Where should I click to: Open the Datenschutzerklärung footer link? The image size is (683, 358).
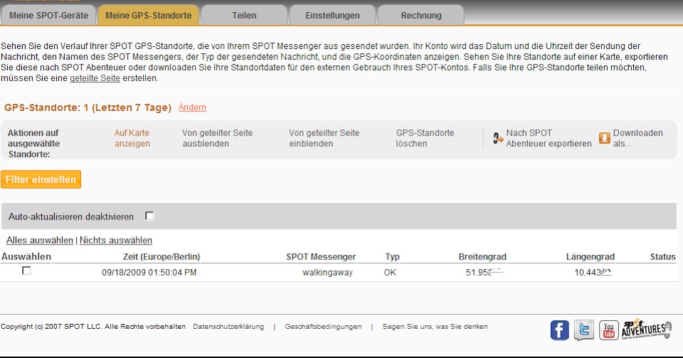pyautogui.click(x=228, y=327)
